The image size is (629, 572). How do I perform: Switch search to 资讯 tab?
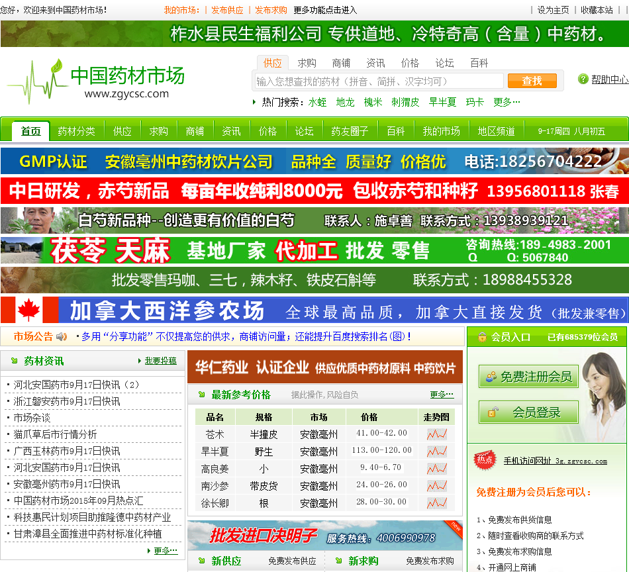pos(376,63)
